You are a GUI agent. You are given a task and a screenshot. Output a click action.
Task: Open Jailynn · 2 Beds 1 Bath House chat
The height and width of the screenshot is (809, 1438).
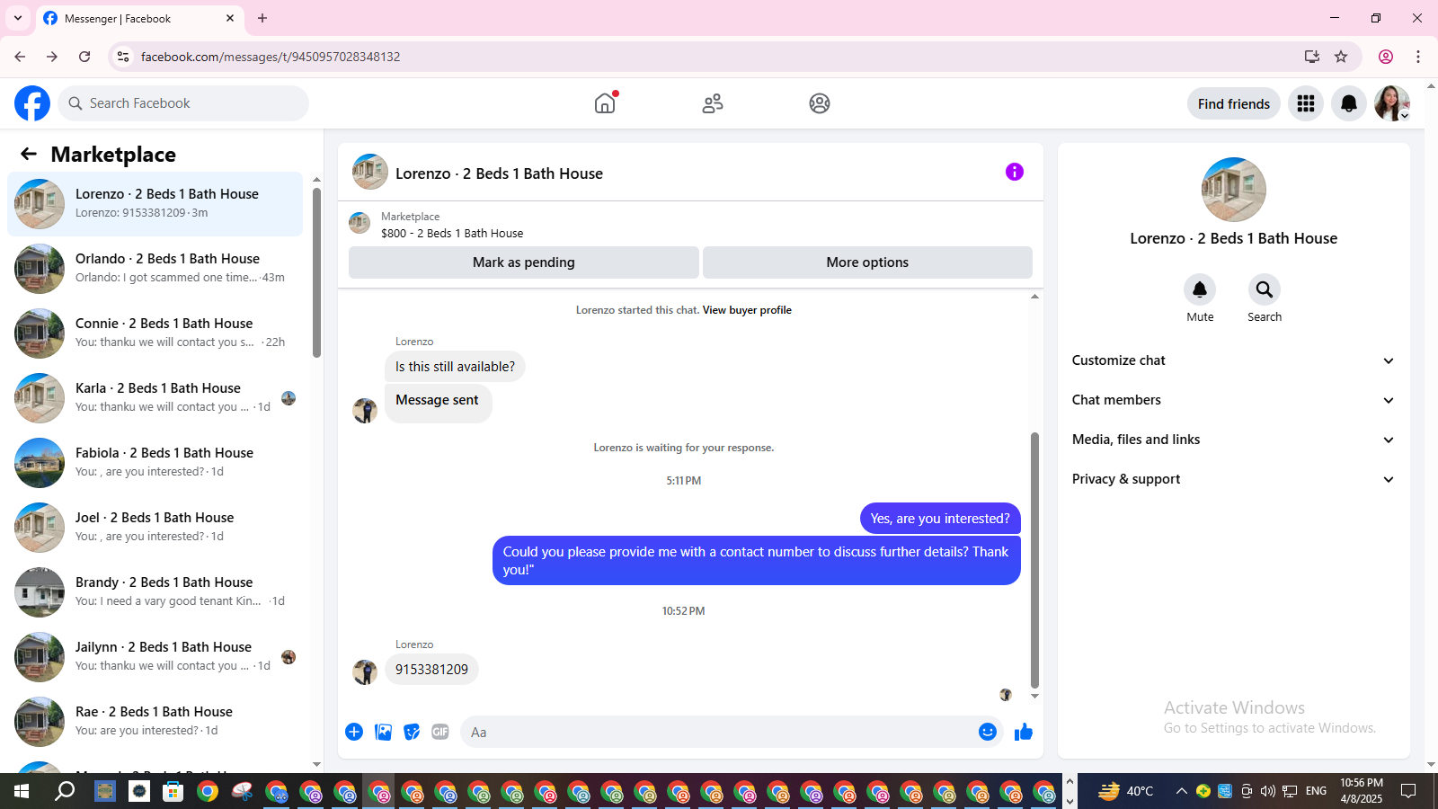[x=155, y=657]
